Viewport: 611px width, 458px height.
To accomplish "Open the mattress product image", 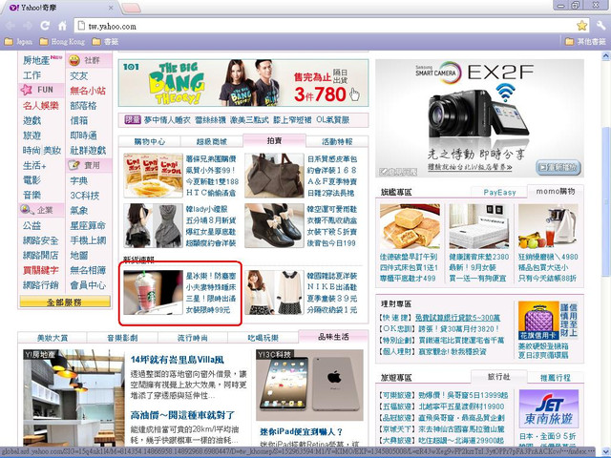I will coord(479,226).
